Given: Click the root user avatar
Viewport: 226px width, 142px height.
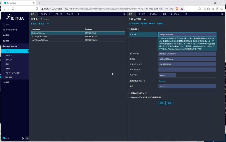Looking at the screenshot, I should [4, 138].
